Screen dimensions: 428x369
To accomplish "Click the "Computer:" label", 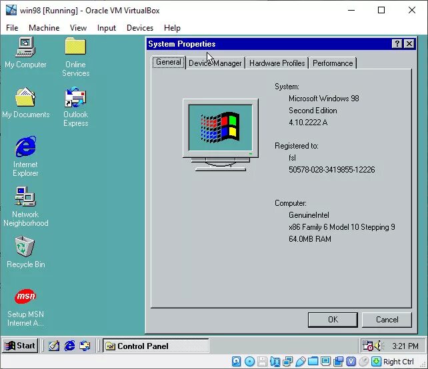I will coord(291,203).
